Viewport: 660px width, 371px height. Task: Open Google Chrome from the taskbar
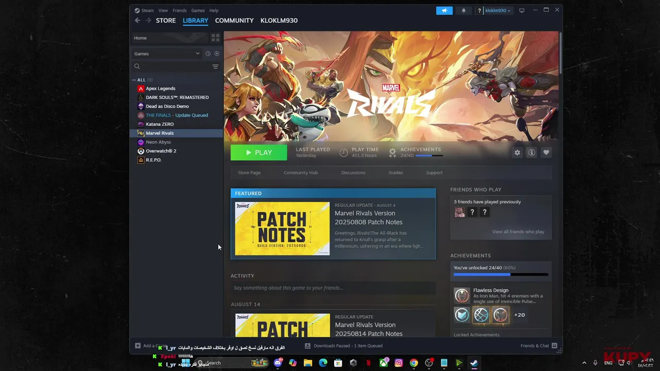coord(414,363)
